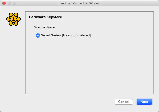Click the word SmartNodes in device entry

pos(51,35)
